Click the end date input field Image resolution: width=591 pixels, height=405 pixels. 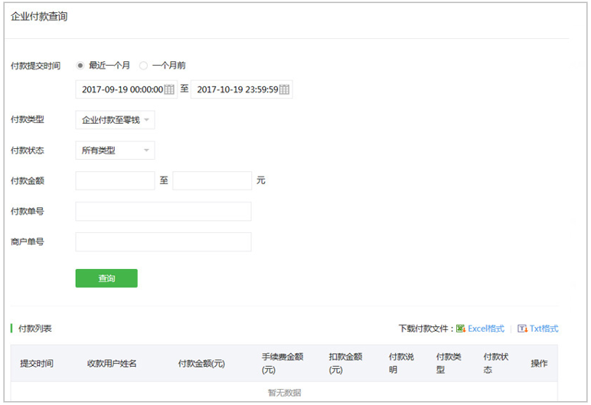(236, 90)
